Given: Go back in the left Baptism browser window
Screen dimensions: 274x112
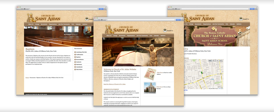Looking at the screenshot, I should (18, 9).
